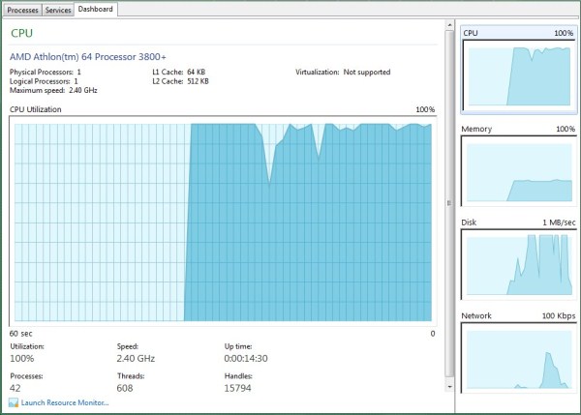
Task: Click the large CPU Utilization graph
Action: point(223,222)
